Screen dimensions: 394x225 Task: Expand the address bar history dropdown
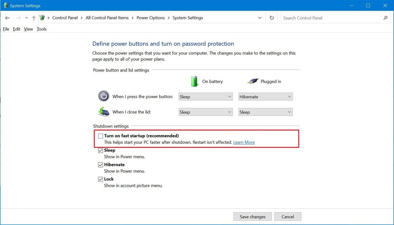coord(259,18)
